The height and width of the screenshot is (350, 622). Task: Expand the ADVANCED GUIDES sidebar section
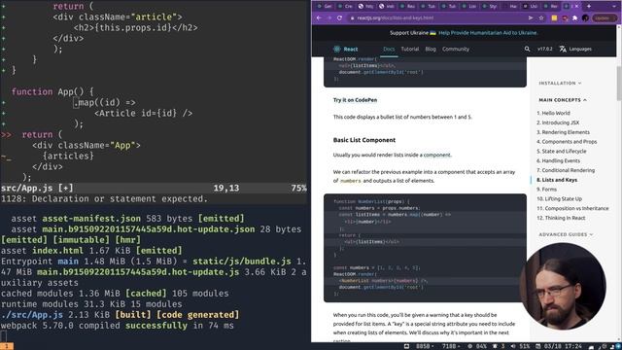[566, 234]
